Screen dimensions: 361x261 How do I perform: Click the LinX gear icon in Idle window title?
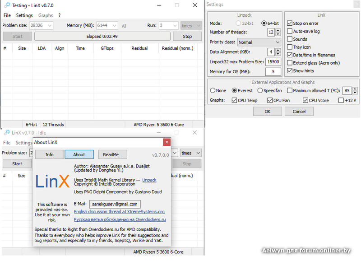pyautogui.click(x=7, y=132)
